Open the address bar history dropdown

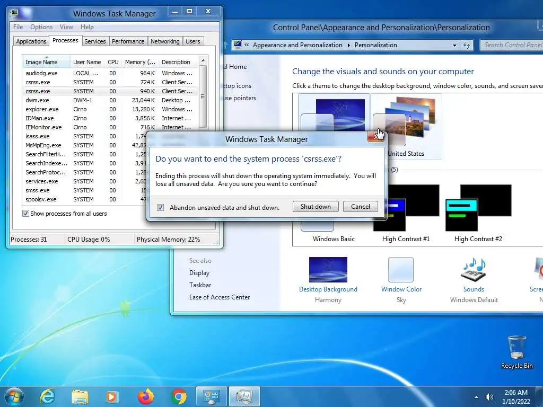click(x=454, y=46)
